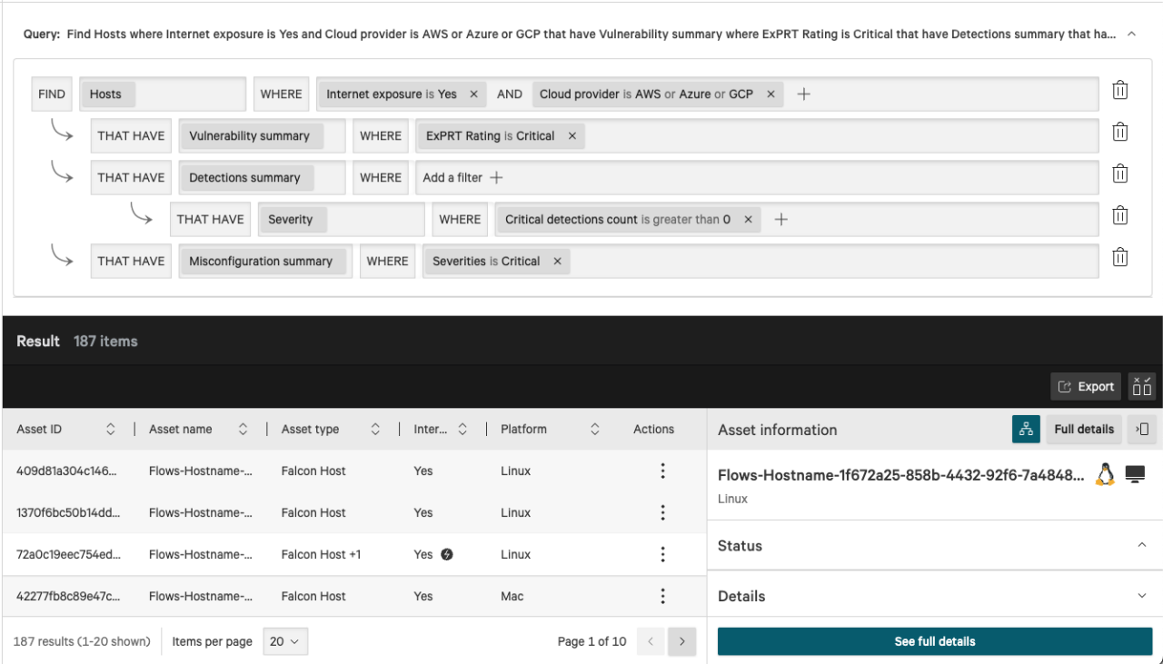The height and width of the screenshot is (664, 1163).
Task: Delete the Misconfiguration summary query row
Action: 1120,258
